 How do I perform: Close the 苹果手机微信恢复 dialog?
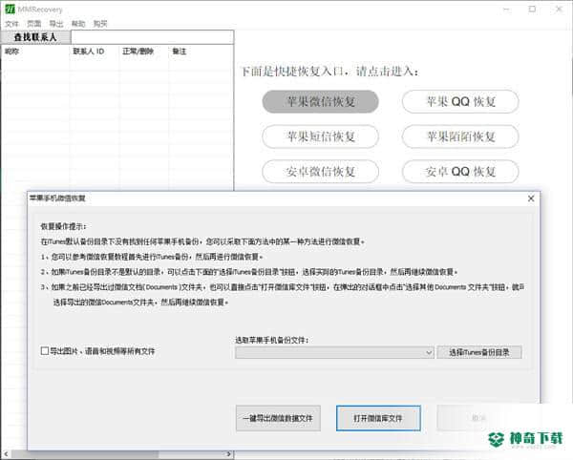531,199
